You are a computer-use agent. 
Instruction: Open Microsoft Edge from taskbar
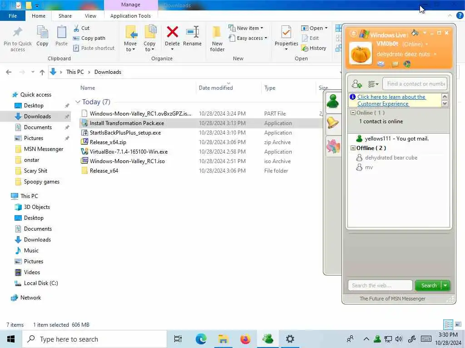[201, 339]
